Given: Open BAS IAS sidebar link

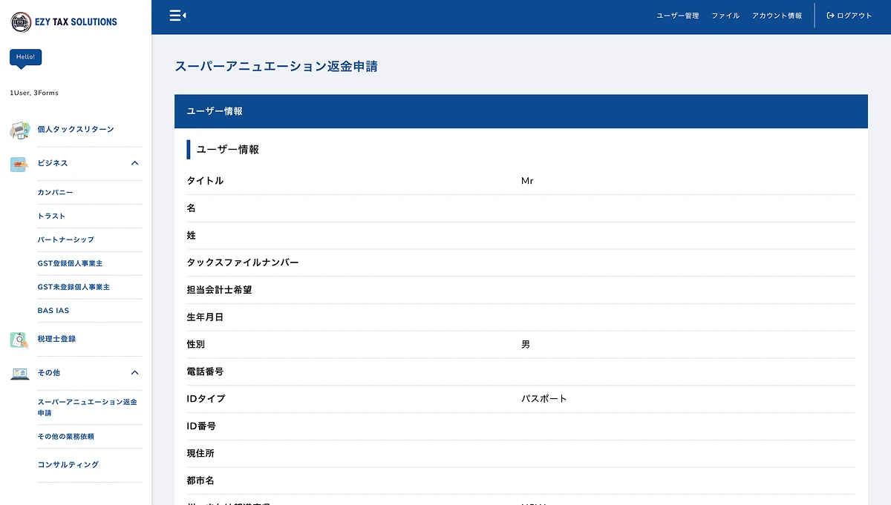Looking at the screenshot, I should pyautogui.click(x=53, y=311).
